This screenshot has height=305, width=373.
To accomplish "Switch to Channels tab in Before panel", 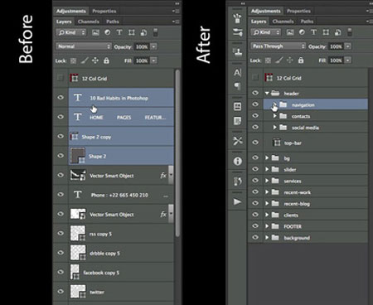I will tap(89, 22).
